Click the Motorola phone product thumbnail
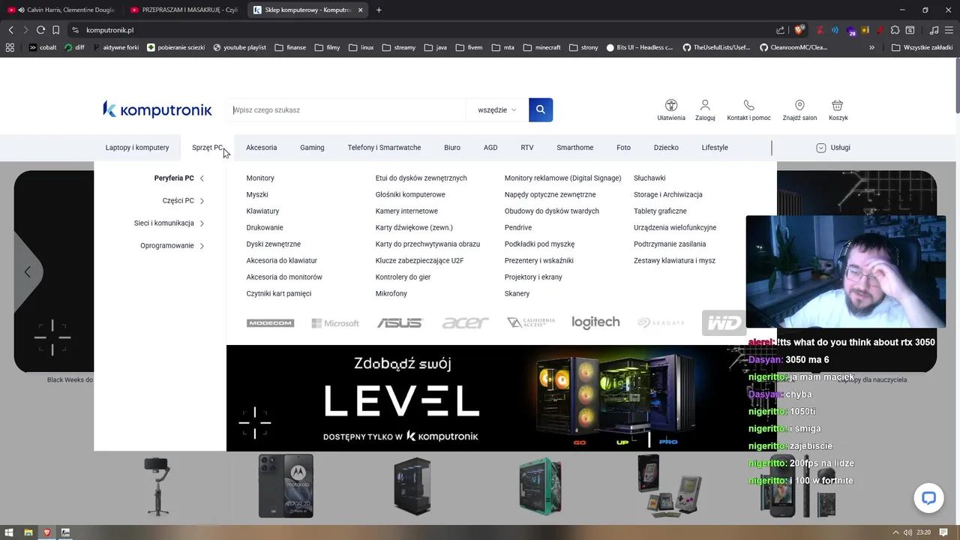This screenshot has height=540, width=960. (286, 485)
